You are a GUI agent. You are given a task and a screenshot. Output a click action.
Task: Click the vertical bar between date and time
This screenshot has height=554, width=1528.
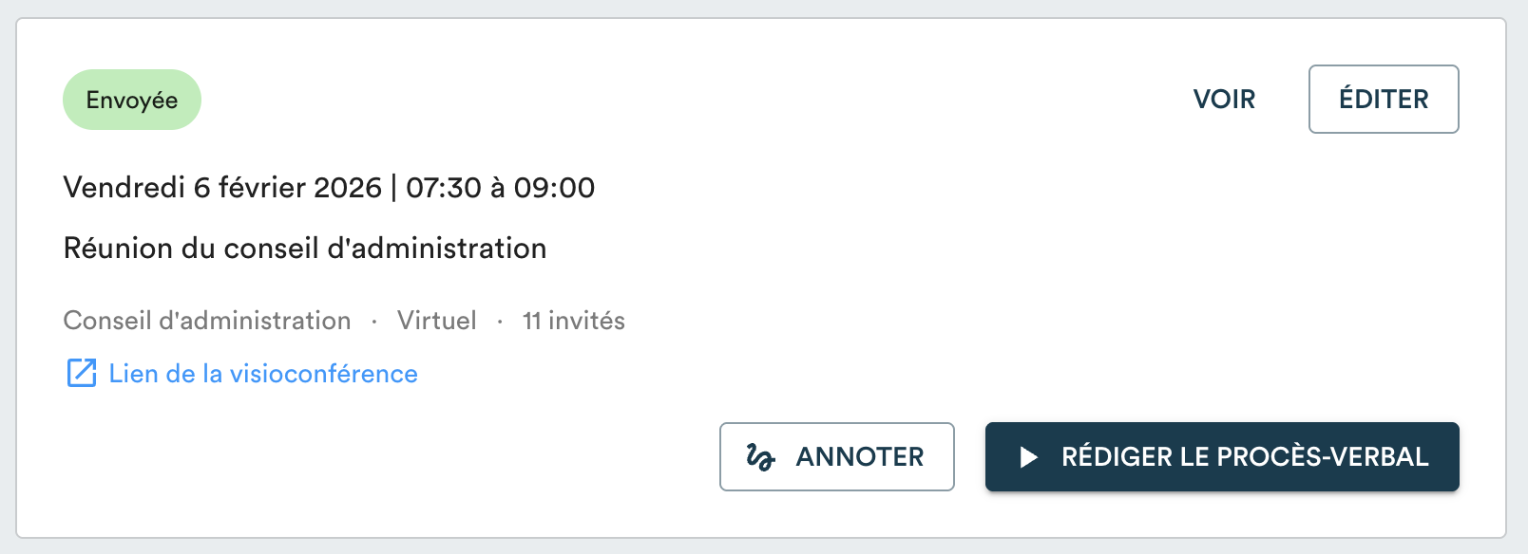point(393,188)
